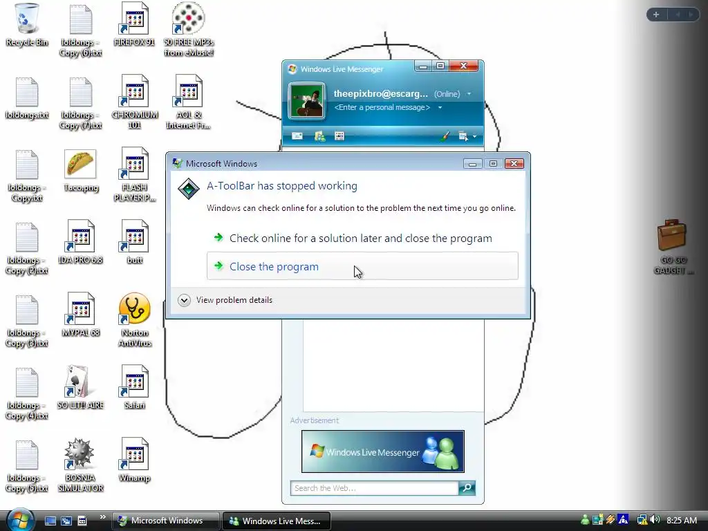Viewport: 708px width, 531px height.
Task: Open personal message dropdown arrow
Action: pos(440,107)
